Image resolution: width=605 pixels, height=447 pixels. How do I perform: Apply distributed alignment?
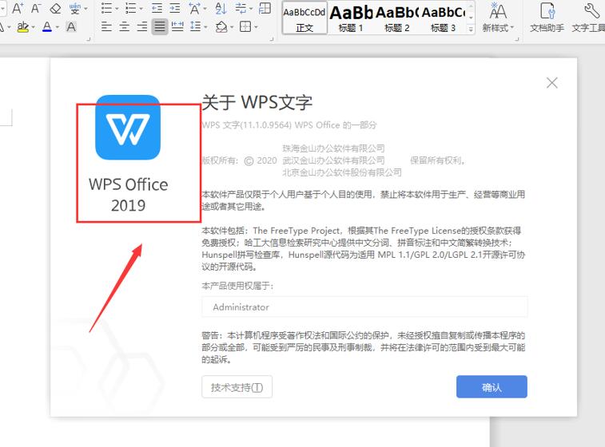[x=177, y=26]
